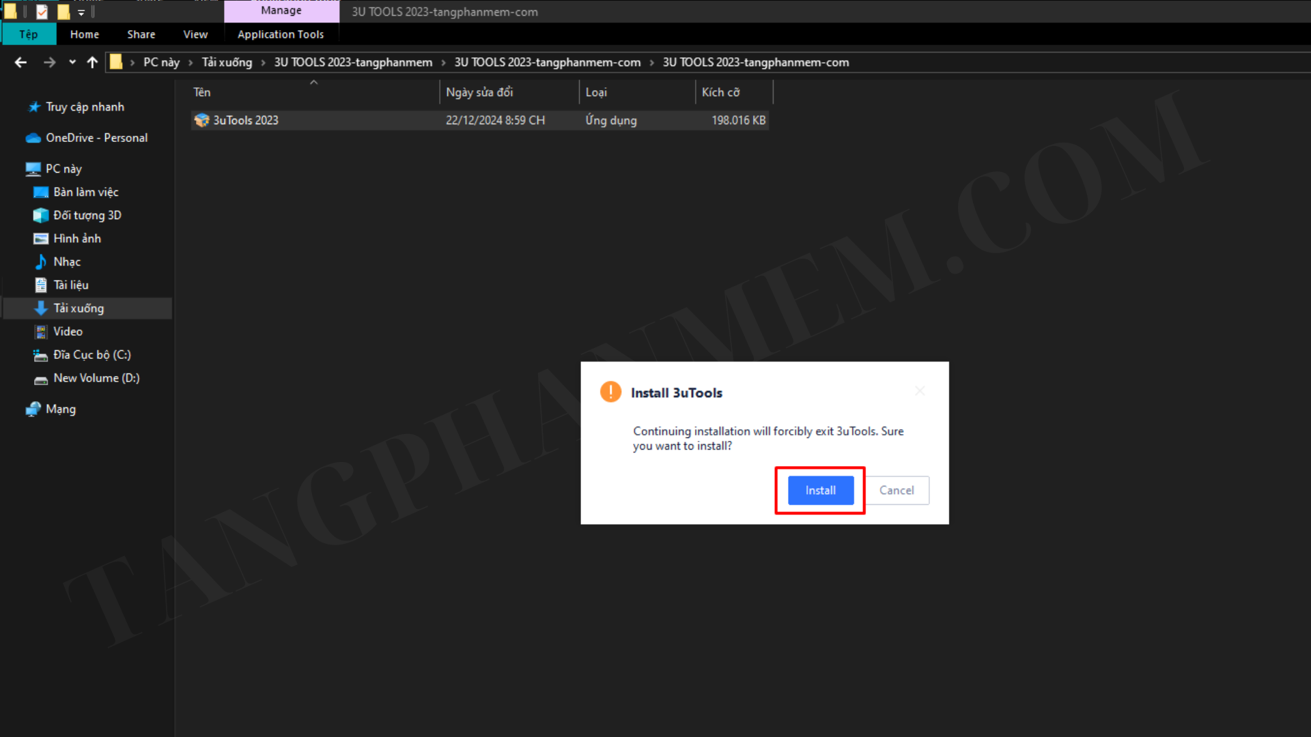Click the blue Install button
Viewport: 1311px width, 737px height.
pyautogui.click(x=820, y=490)
